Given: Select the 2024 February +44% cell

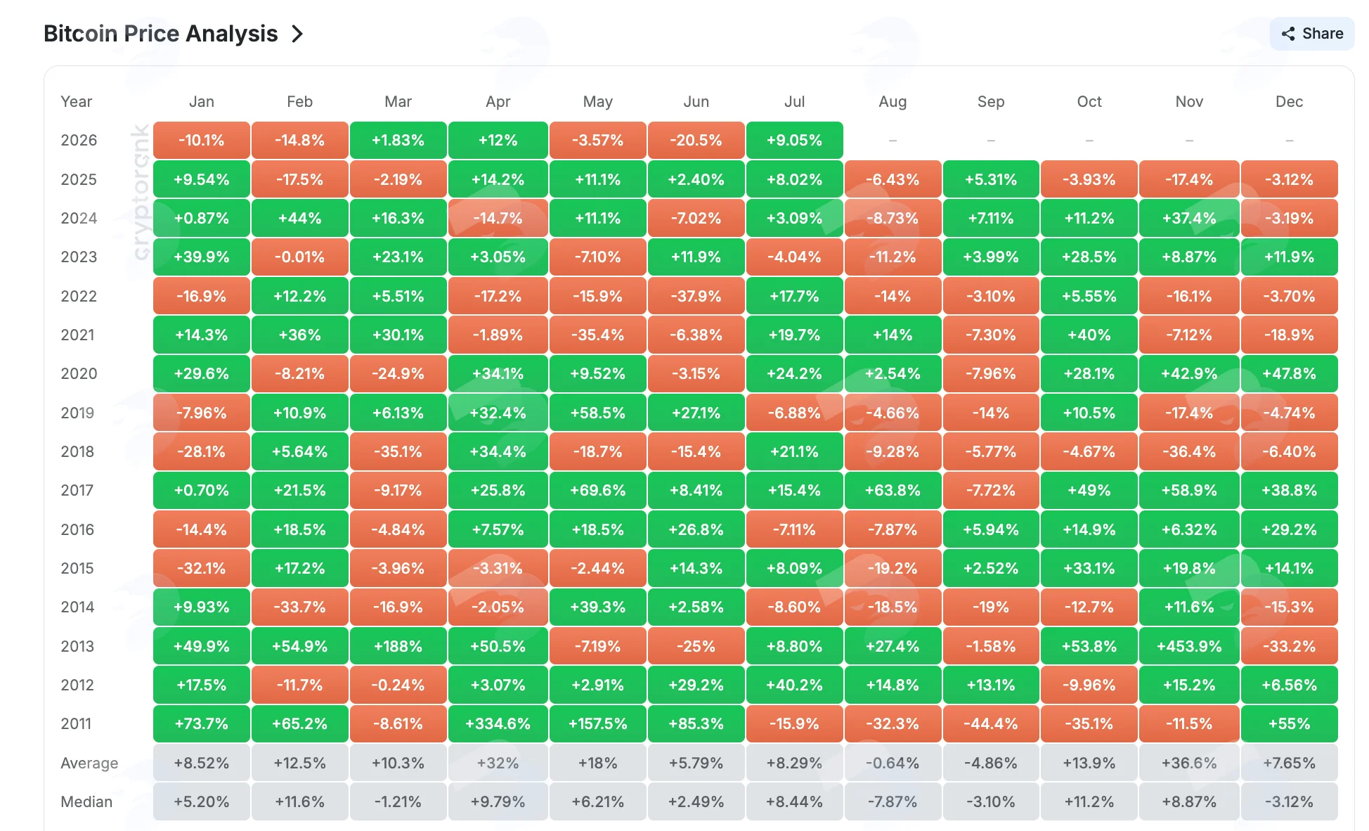Looking at the screenshot, I should coord(299,218).
